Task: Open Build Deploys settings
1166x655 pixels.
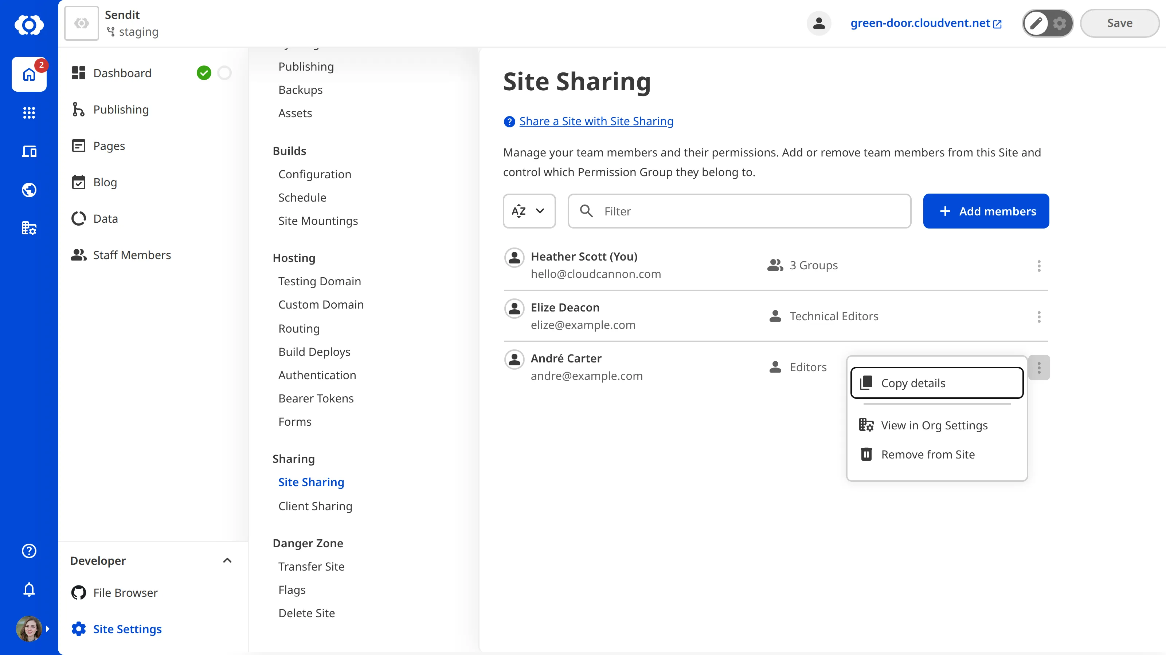Action: pyautogui.click(x=314, y=352)
